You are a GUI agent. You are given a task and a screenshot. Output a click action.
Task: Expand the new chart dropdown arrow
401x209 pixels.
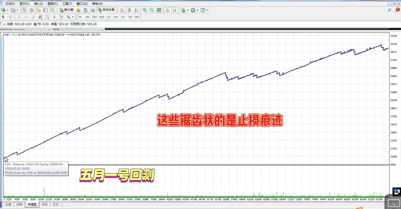pos(8,10)
